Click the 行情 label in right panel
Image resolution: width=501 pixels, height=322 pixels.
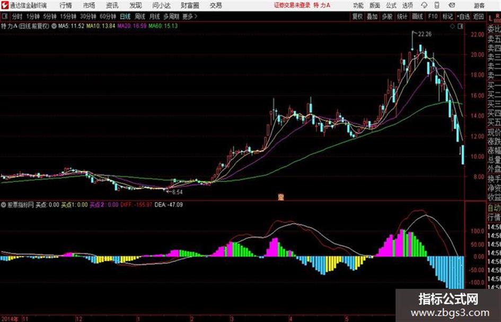[494, 217]
